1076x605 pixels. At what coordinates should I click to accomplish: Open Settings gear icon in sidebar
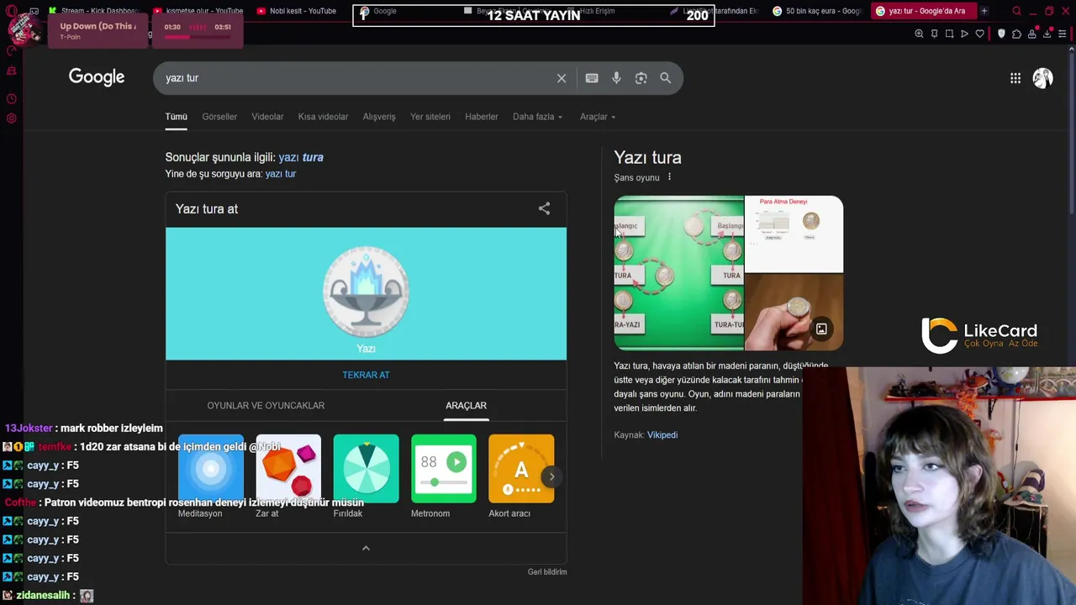pyautogui.click(x=11, y=118)
